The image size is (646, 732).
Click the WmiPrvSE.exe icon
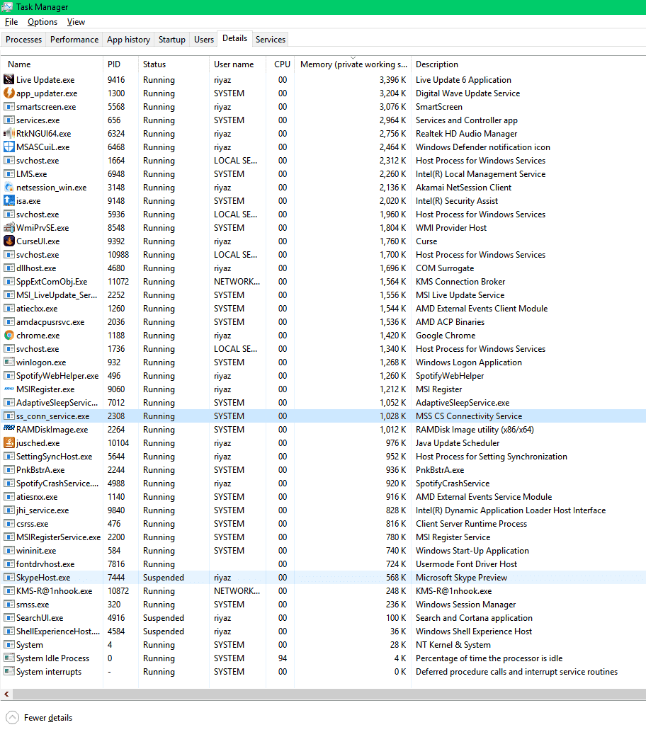[x=9, y=228]
